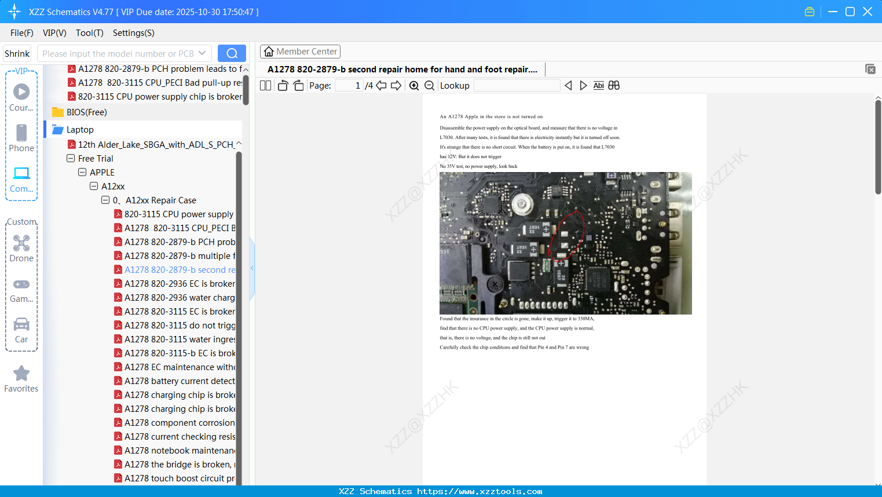Click the top results list scrollbar
882x497 pixels.
point(246,90)
